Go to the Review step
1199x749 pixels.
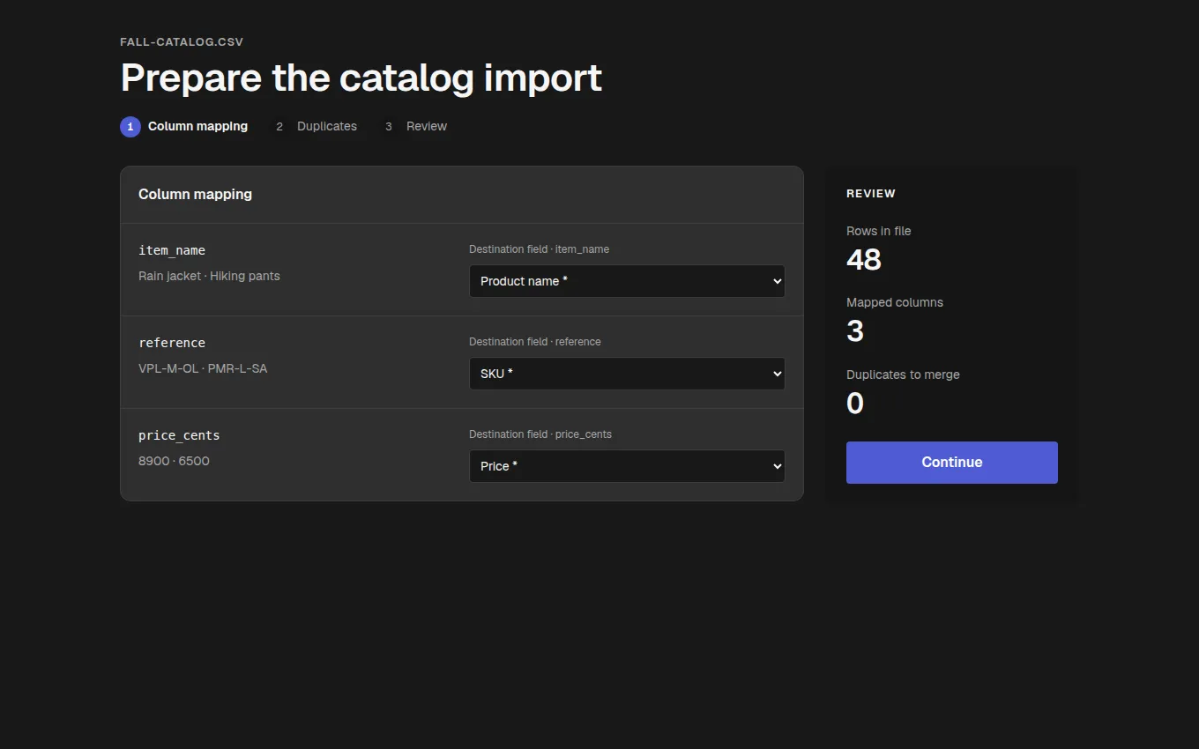click(413, 127)
